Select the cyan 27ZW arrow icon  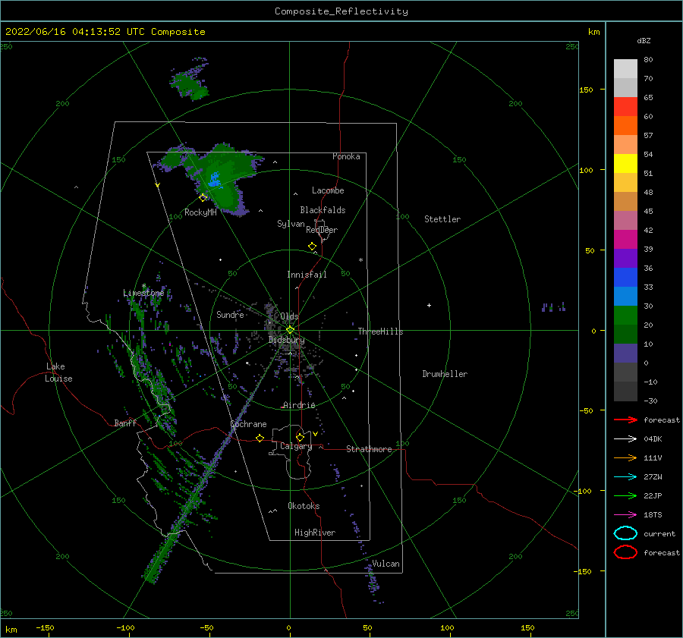coord(625,476)
